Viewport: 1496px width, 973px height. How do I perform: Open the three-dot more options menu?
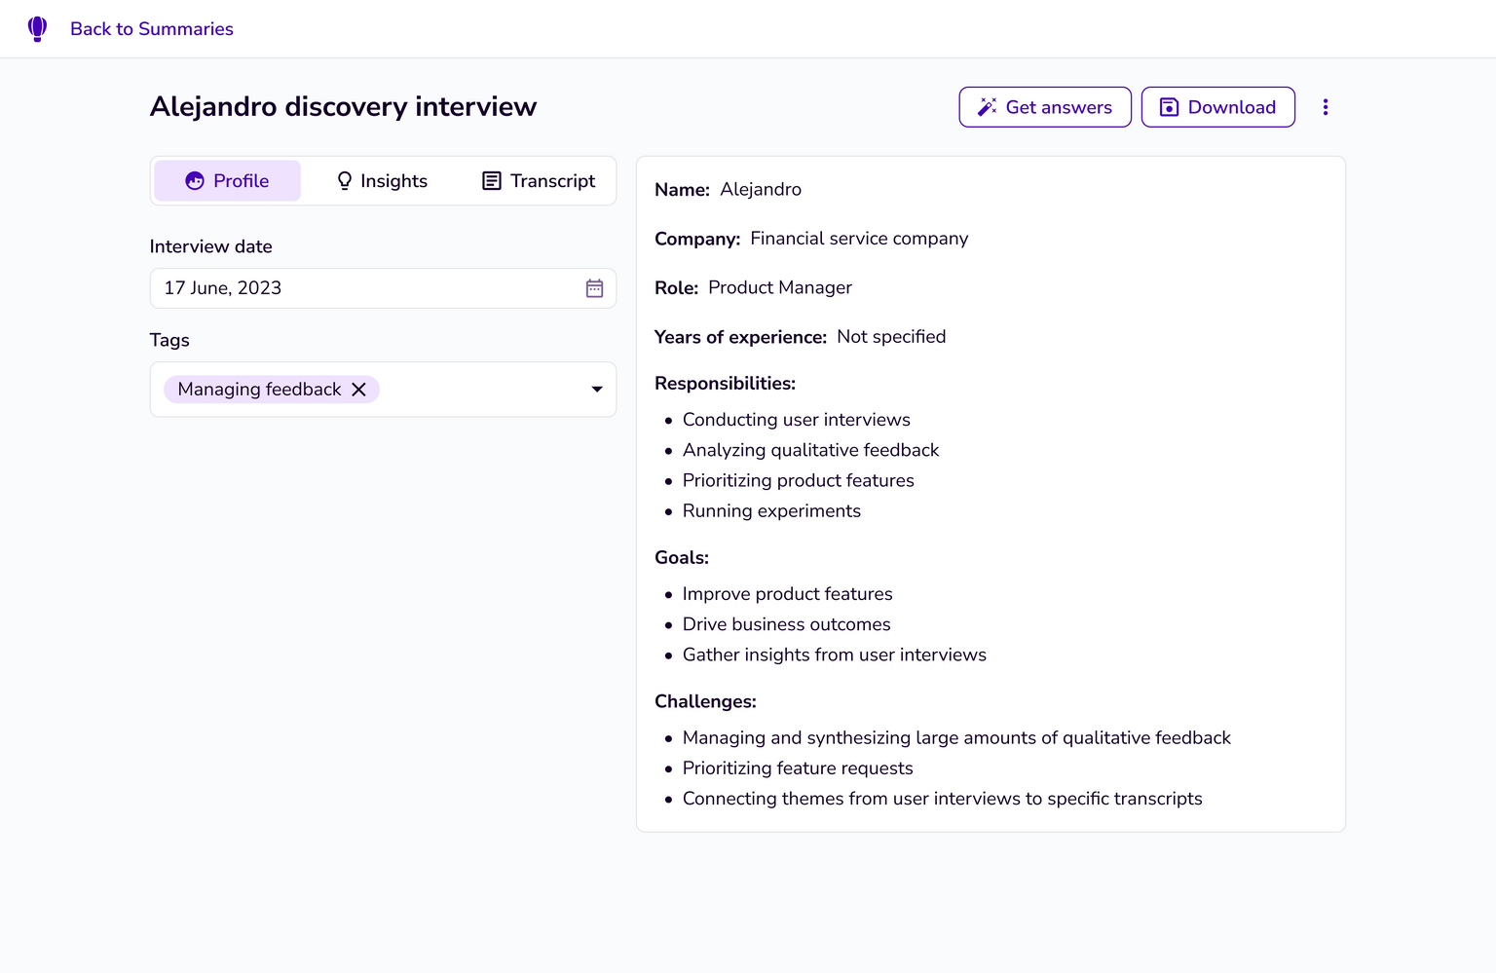tap(1325, 107)
